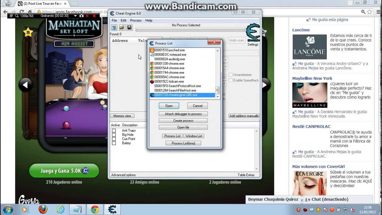
Task: Switch to the Pool Live Tour Chrome tab
Action: click(x=42, y=4)
